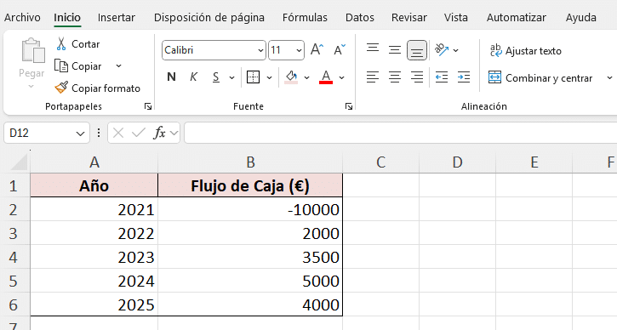
Task: Apply center horizontal alignment
Action: [x=395, y=77]
